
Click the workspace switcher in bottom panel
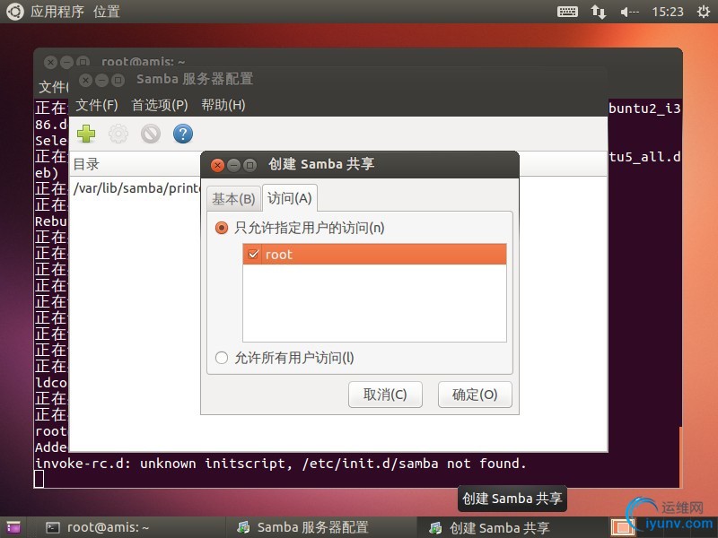coord(623,527)
